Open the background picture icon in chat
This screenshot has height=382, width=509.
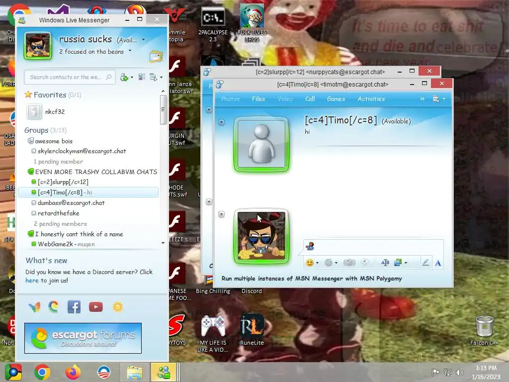(x=398, y=263)
